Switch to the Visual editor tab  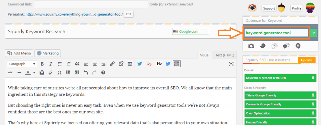[205, 55]
